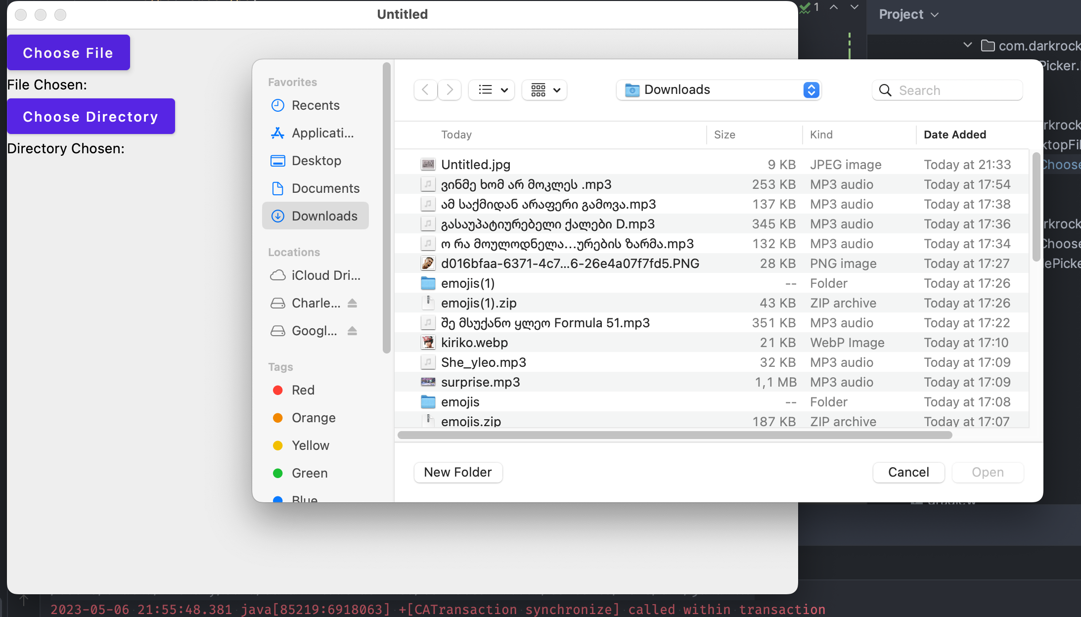Click the forward navigation arrow

pos(449,89)
